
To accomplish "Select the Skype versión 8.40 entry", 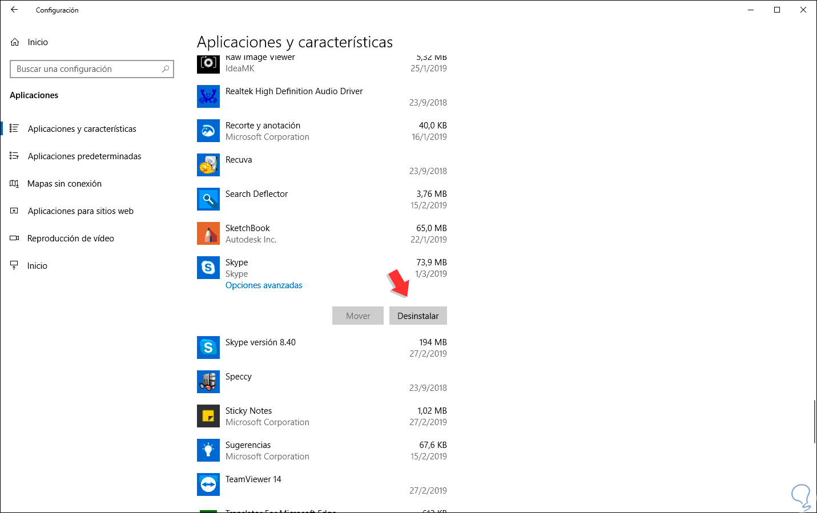I will click(322, 348).
